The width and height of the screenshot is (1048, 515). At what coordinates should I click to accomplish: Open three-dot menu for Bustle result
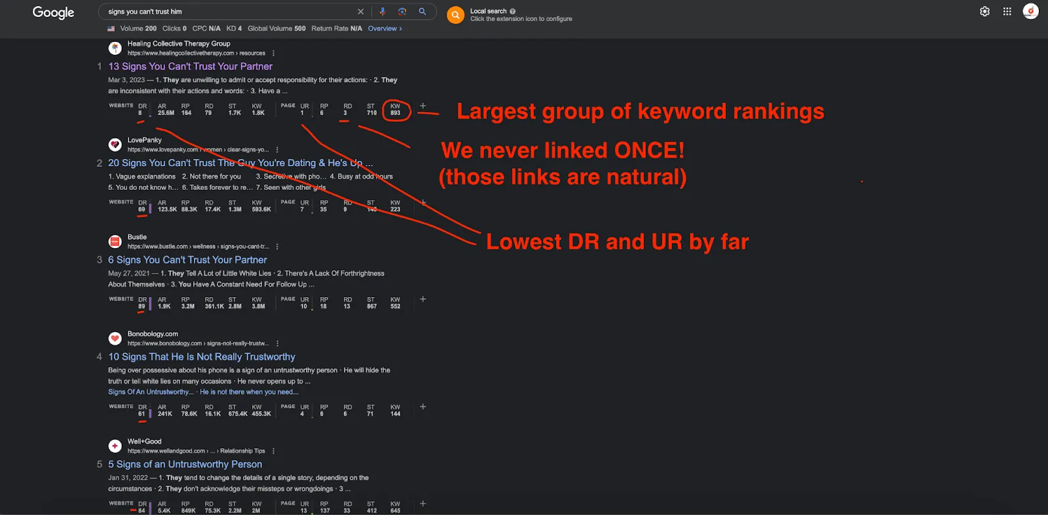[277, 247]
